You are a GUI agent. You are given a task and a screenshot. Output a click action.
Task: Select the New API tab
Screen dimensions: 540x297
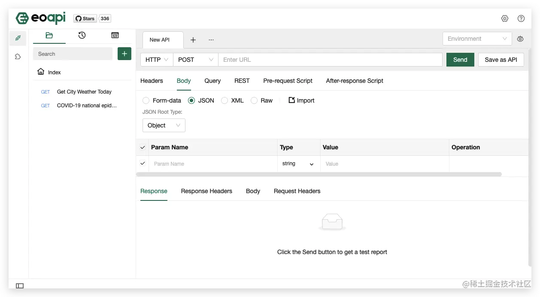[163, 39]
